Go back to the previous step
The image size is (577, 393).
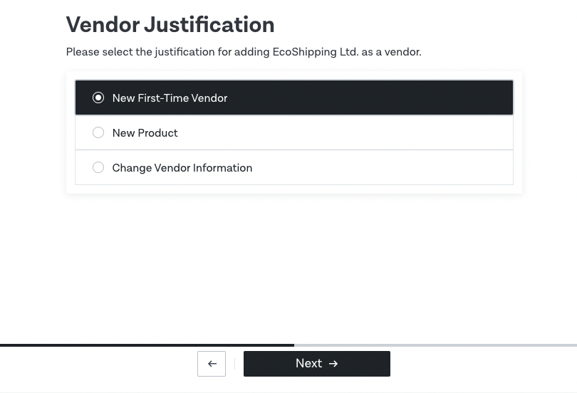(212, 364)
